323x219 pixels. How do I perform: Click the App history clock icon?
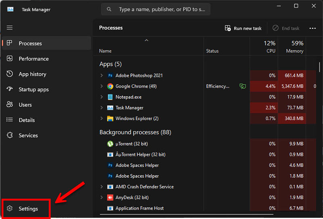(x=9, y=74)
